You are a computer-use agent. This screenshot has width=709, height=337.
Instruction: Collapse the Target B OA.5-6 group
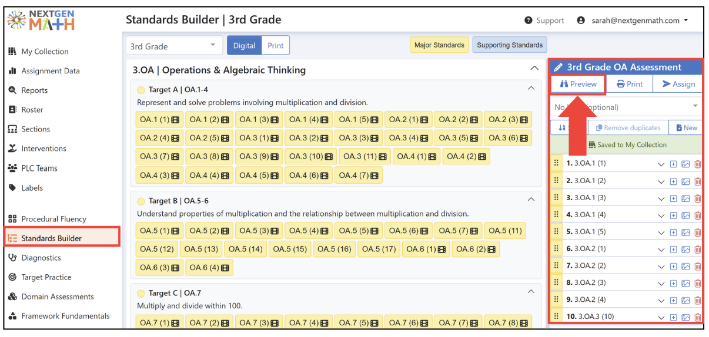coord(531,199)
